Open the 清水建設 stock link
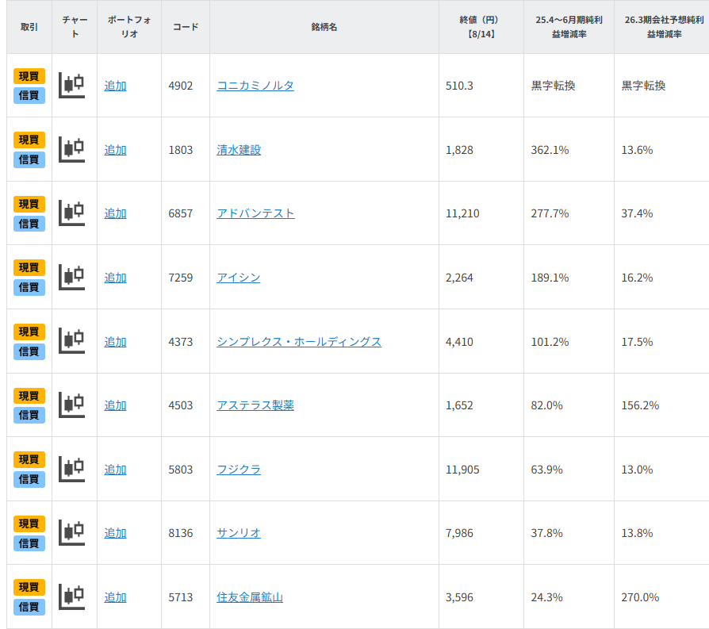 coord(239,150)
